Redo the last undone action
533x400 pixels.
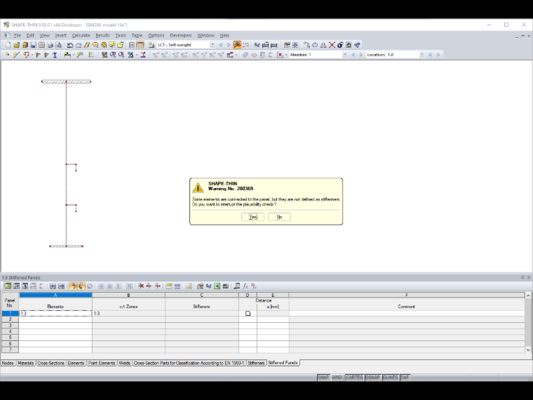79,45
